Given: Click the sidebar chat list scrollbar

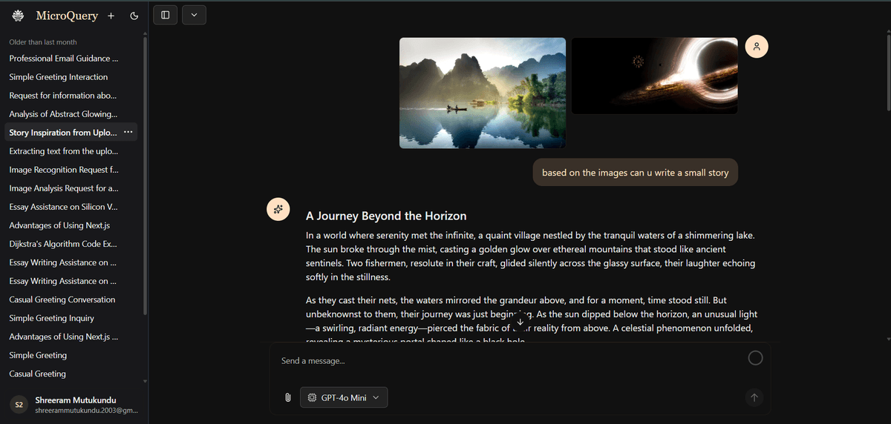Looking at the screenshot, I should pyautogui.click(x=145, y=178).
